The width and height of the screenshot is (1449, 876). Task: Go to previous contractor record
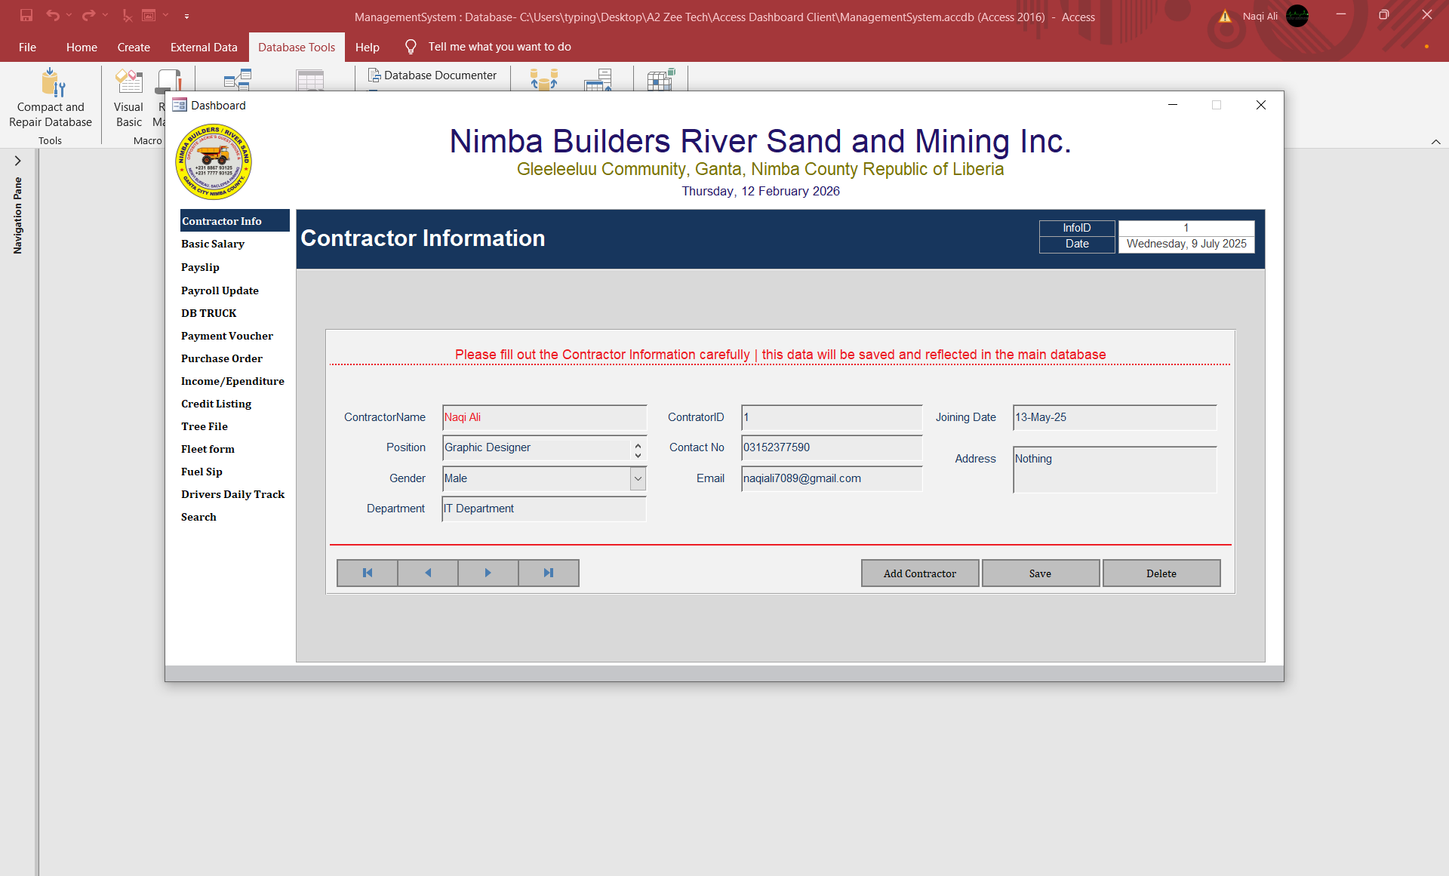pyautogui.click(x=428, y=573)
